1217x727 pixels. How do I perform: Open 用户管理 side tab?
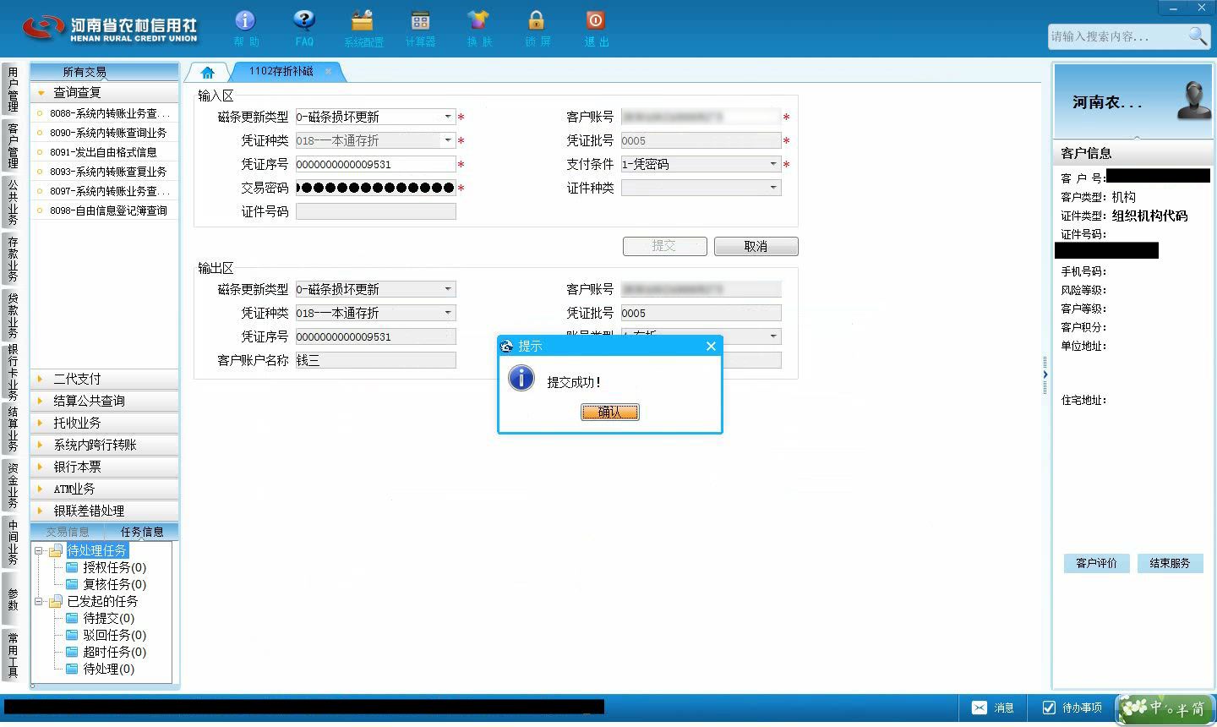pyautogui.click(x=13, y=90)
